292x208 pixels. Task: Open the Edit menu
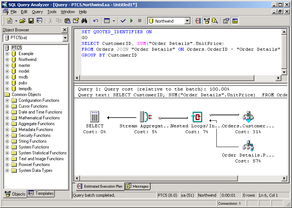coord(24,12)
